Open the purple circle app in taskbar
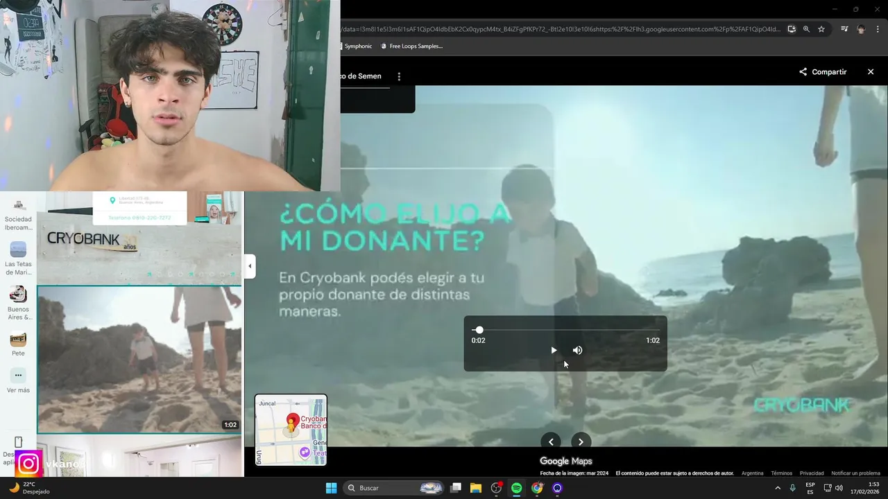The image size is (888, 499). click(557, 488)
